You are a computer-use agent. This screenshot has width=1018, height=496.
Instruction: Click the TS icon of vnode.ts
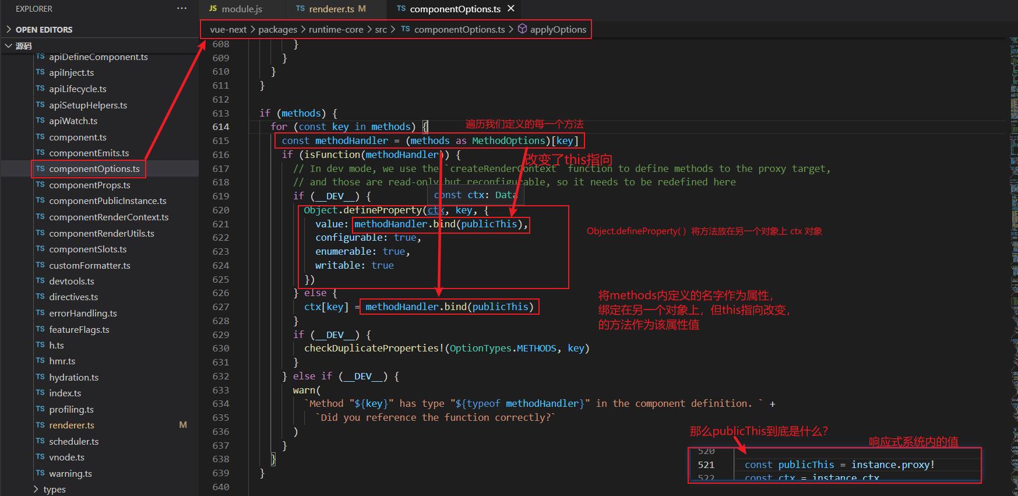(x=40, y=457)
